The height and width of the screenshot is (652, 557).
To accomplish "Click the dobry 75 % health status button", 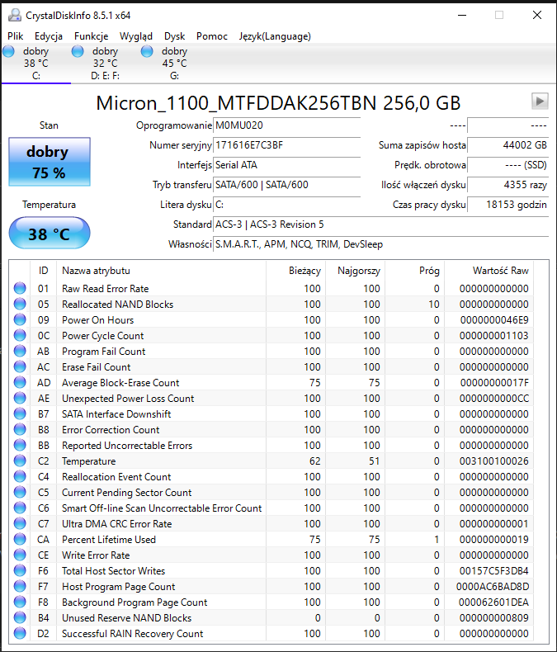I will [x=49, y=162].
